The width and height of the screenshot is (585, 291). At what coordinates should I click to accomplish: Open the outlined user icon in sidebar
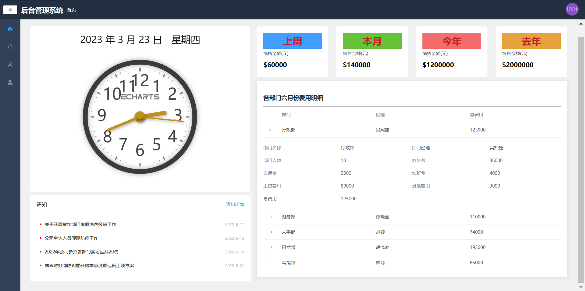(x=10, y=64)
